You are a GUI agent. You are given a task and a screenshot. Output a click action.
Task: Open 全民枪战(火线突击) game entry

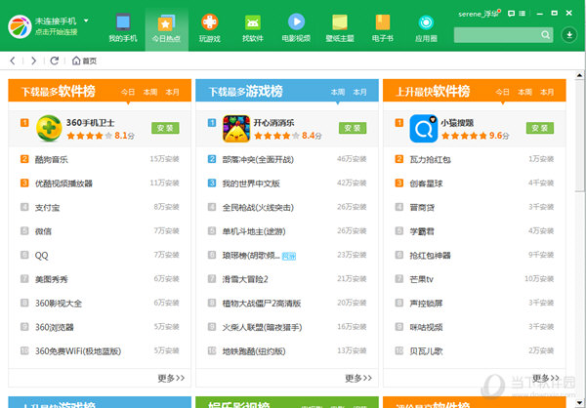click(258, 207)
